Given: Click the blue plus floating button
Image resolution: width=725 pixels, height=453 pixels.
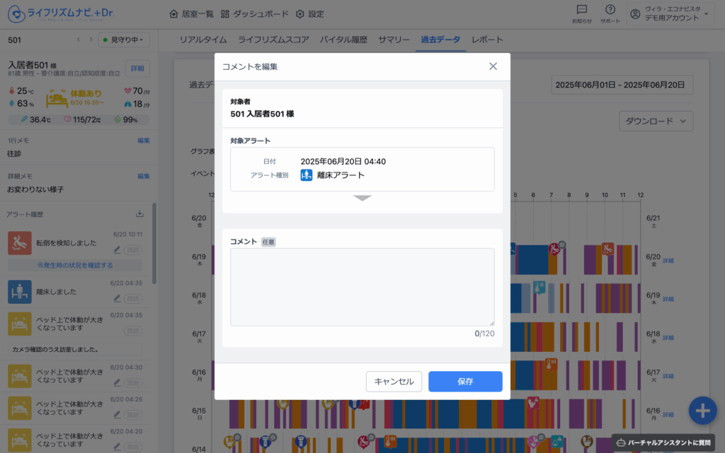Looking at the screenshot, I should 702,411.
